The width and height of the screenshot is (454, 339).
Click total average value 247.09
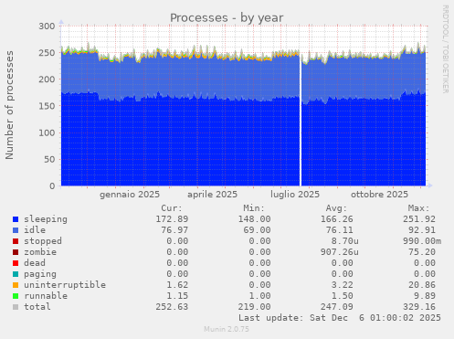pyautogui.click(x=337, y=307)
